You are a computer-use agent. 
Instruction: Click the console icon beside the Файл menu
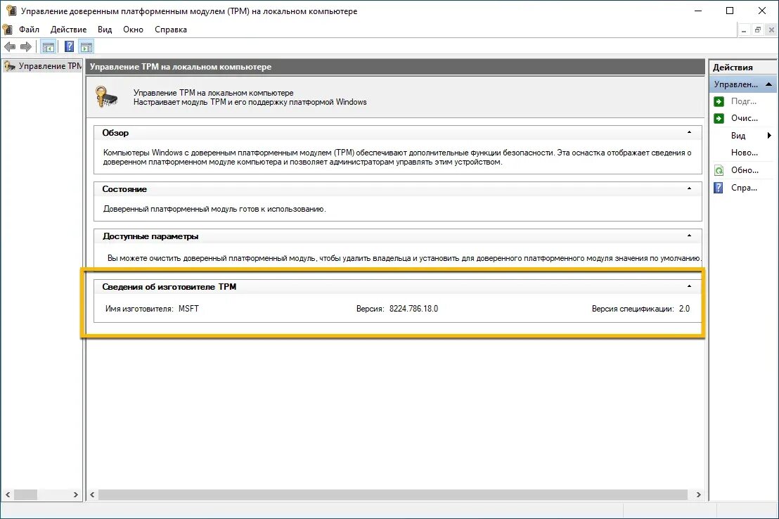[8, 30]
